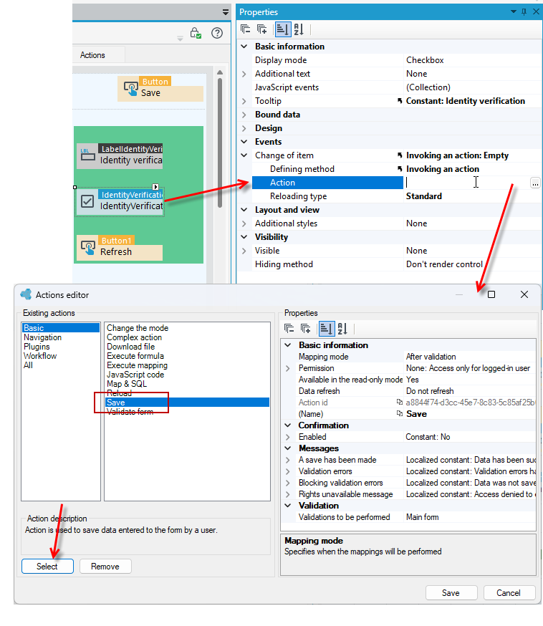Click the toolbar overflow arrow in designer
The width and height of the screenshot is (543, 626).
180,39
